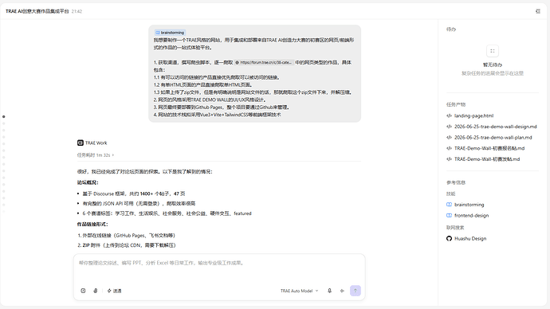Click the line listing 6 个赛道标签

[167, 213]
